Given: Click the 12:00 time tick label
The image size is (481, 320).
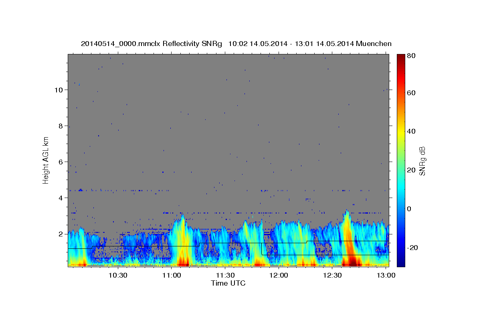Looking at the screenshot, I should 279,276.
